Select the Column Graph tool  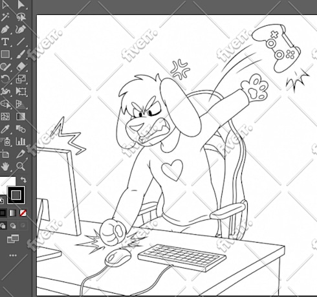point(21,142)
